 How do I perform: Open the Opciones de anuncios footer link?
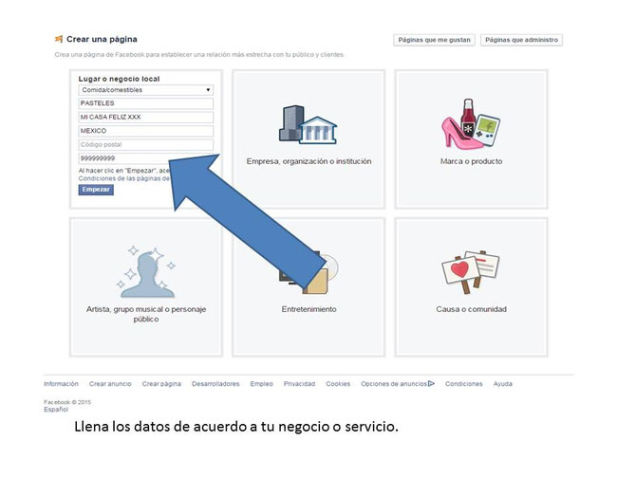pyautogui.click(x=394, y=384)
